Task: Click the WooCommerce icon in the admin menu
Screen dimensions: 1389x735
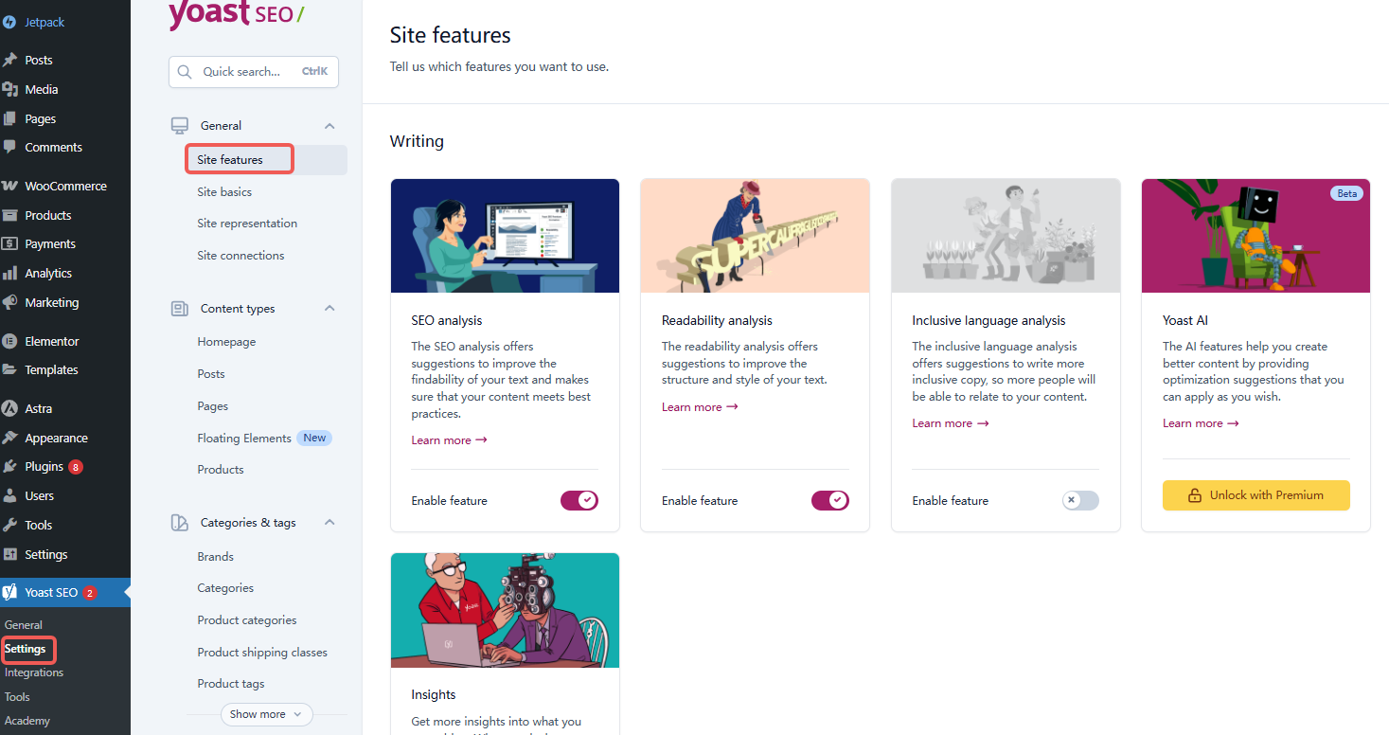Action: (x=9, y=187)
